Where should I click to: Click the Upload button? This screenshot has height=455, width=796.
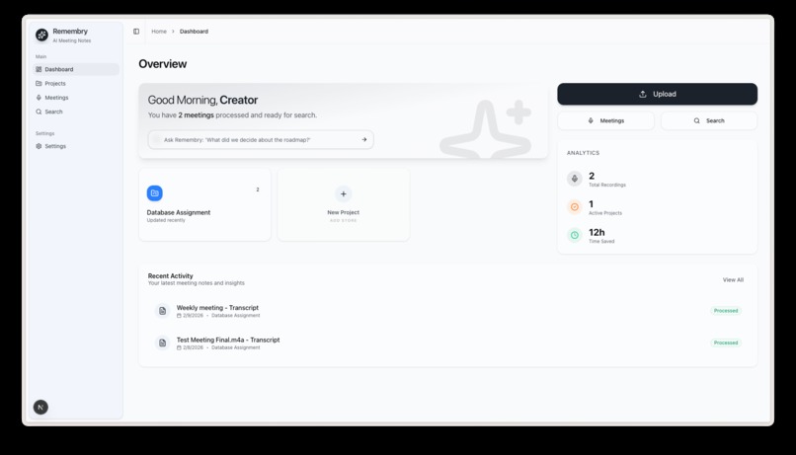(657, 94)
